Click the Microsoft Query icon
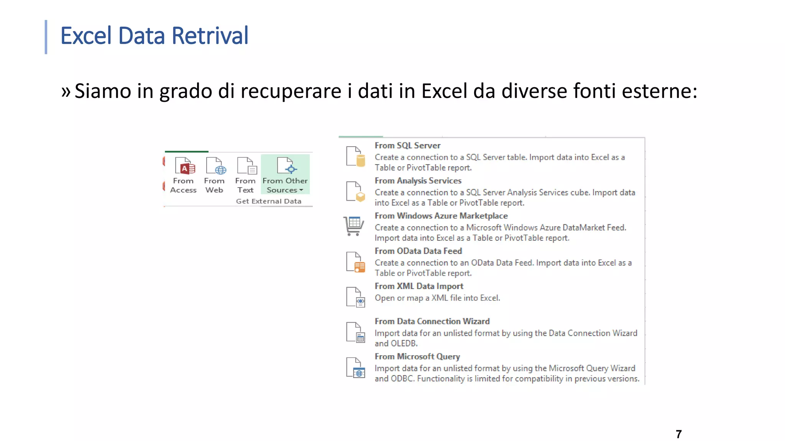Image resolution: width=785 pixels, height=441 pixels. click(355, 367)
